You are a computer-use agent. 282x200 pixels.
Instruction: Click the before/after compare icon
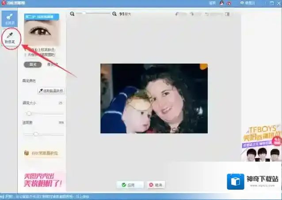tap(227, 14)
